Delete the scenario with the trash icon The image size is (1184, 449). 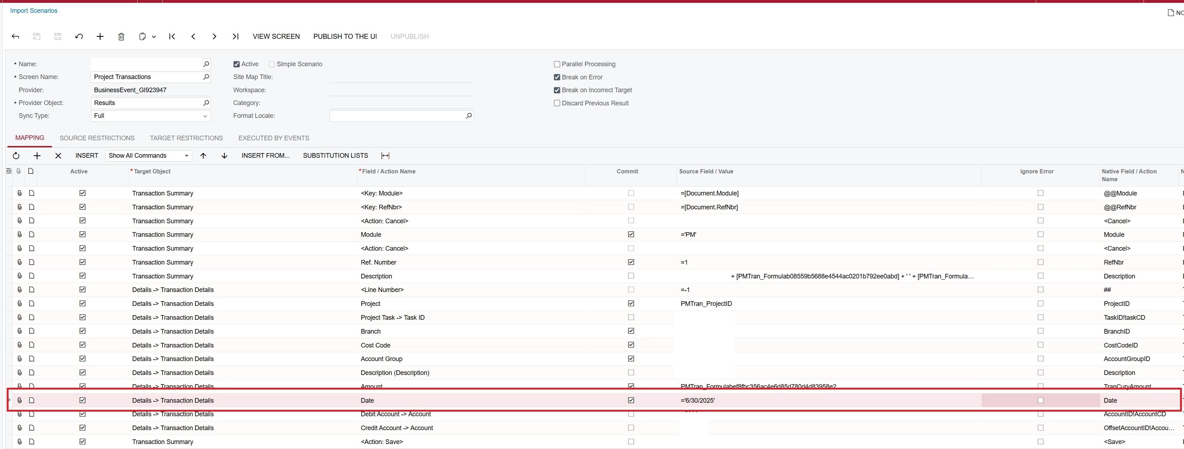(x=121, y=36)
